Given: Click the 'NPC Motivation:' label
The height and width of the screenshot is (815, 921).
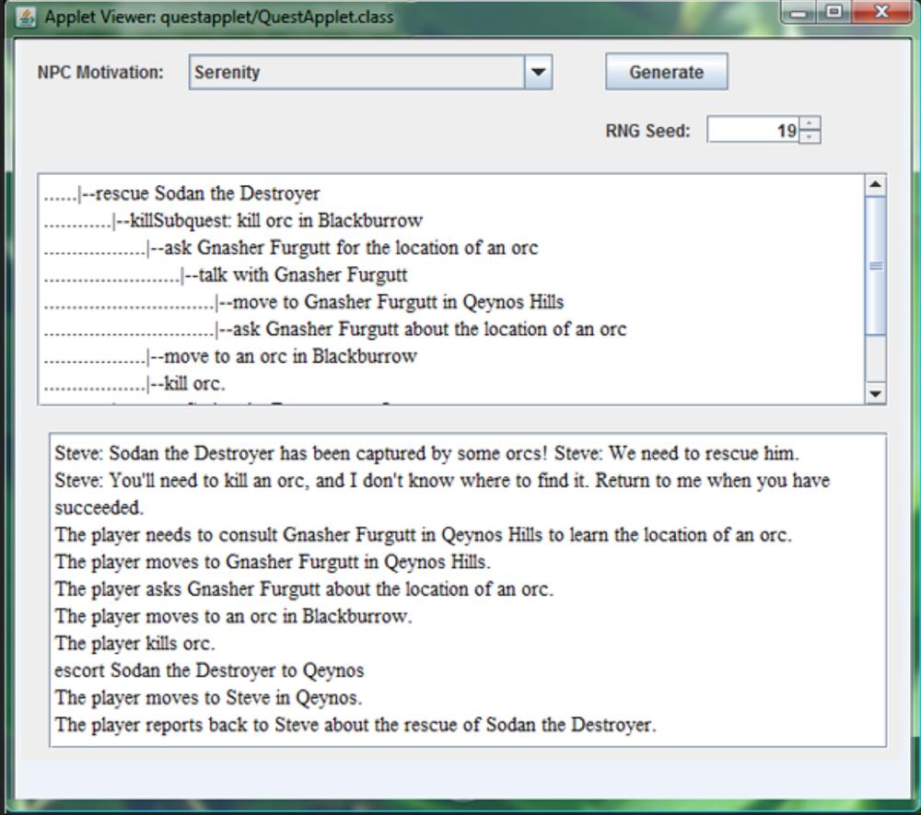Looking at the screenshot, I should click(x=100, y=72).
